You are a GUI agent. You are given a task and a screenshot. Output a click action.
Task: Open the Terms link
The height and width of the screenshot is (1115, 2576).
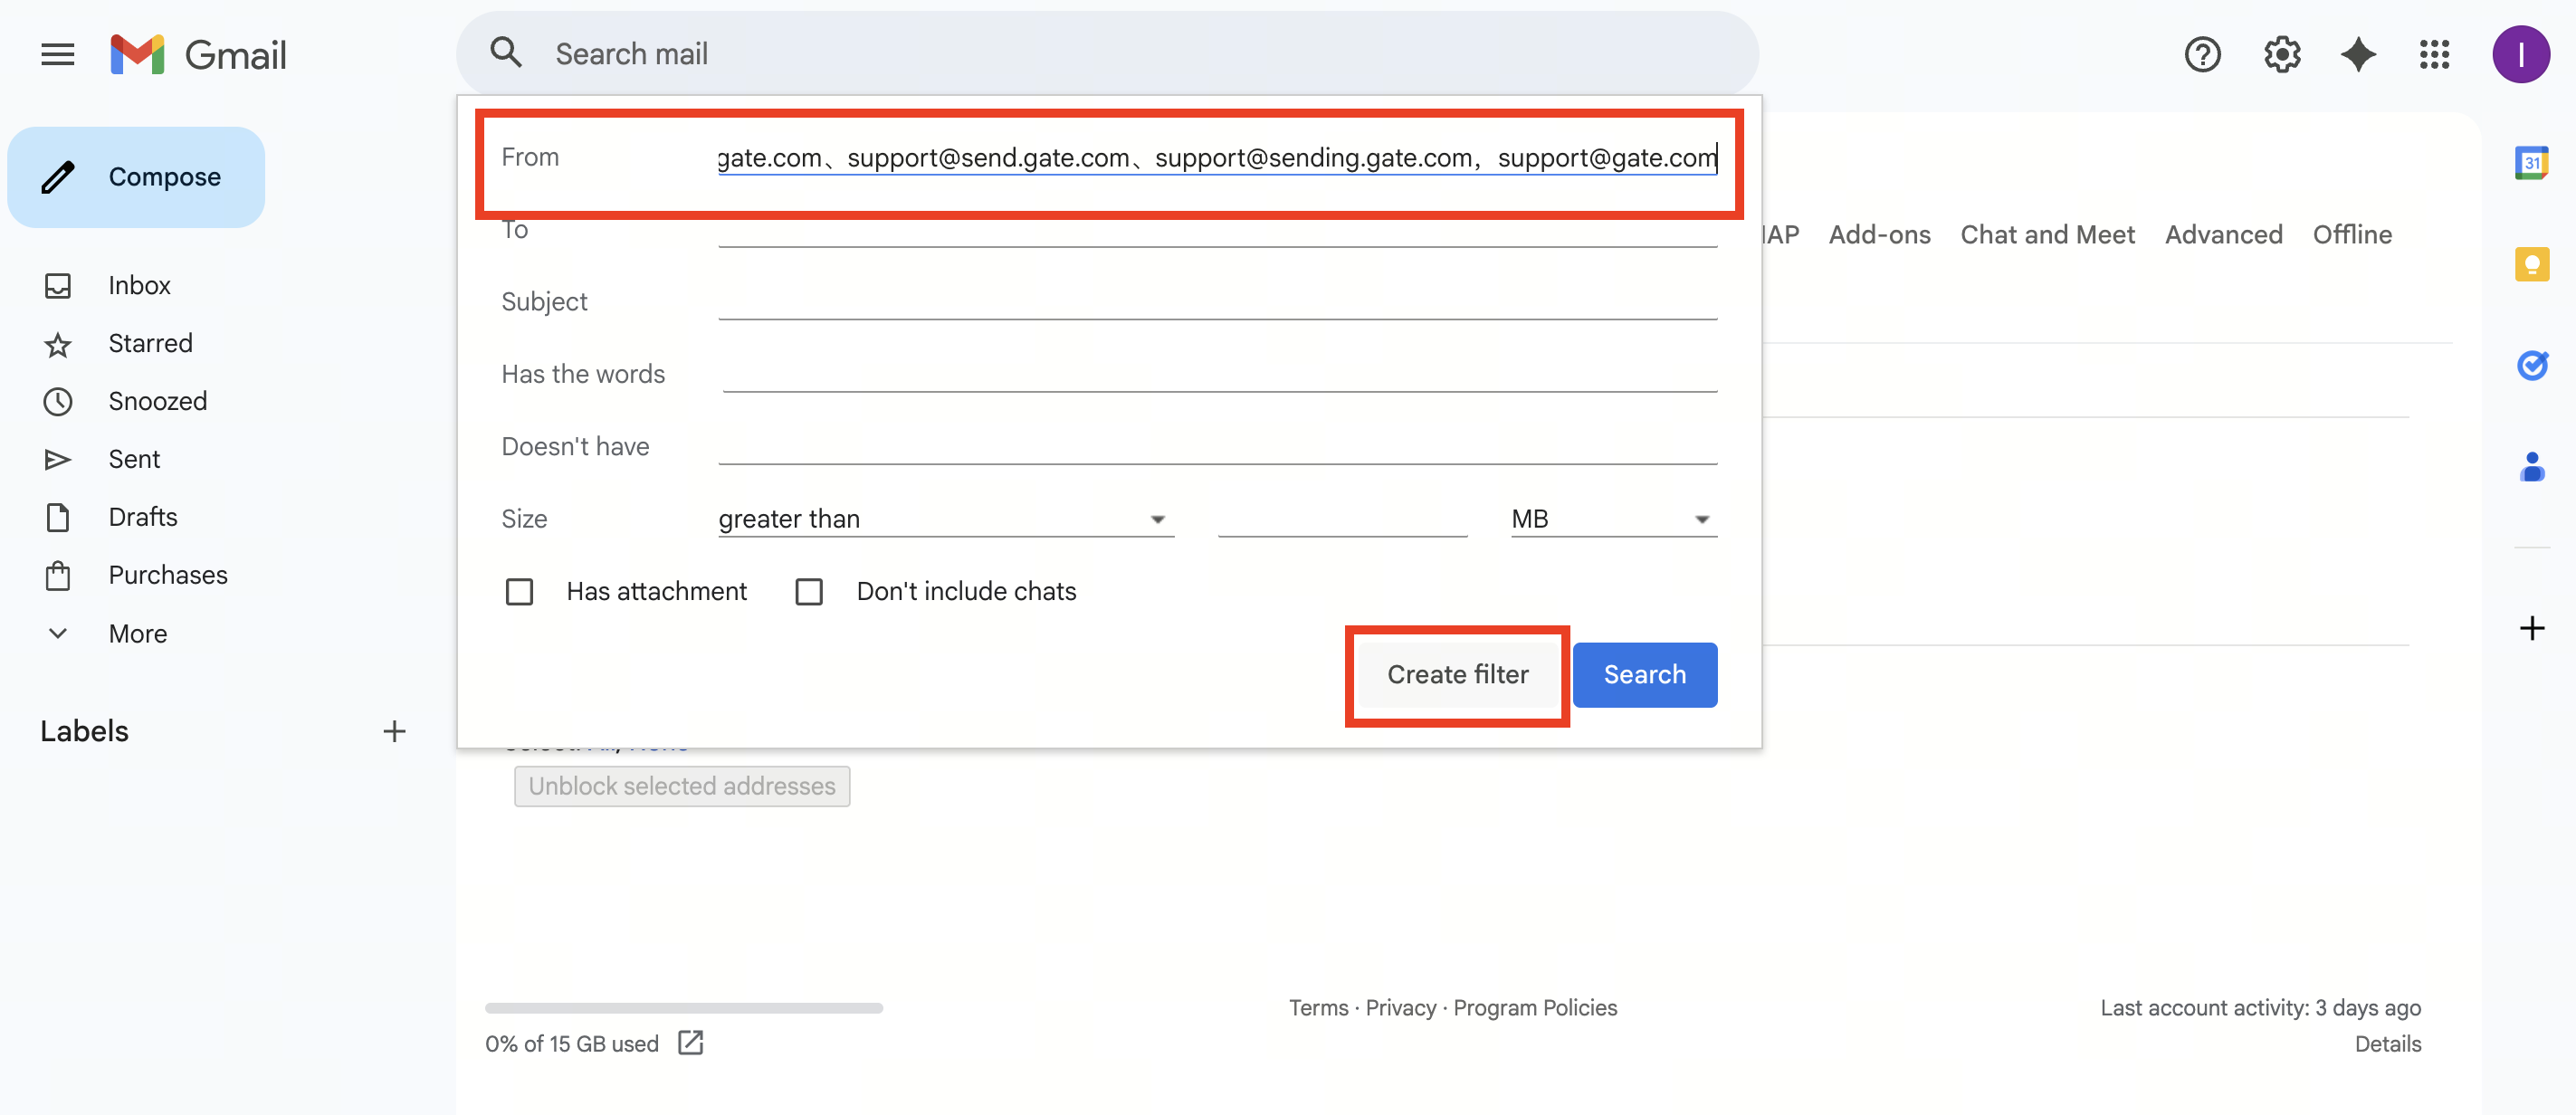click(x=1318, y=1008)
